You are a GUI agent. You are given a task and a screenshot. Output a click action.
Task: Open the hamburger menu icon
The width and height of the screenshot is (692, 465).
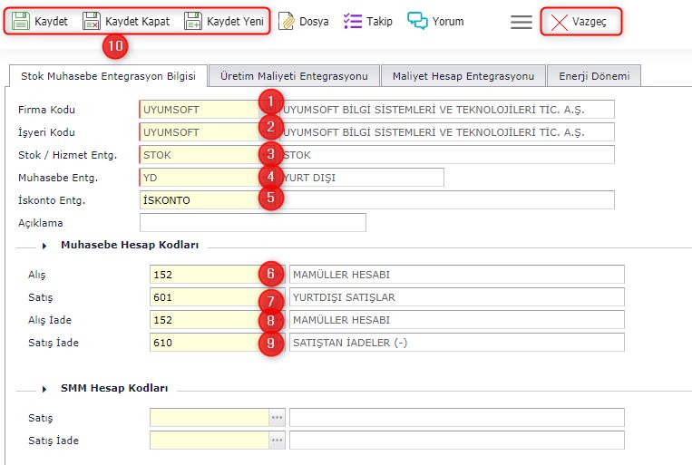coord(521,22)
